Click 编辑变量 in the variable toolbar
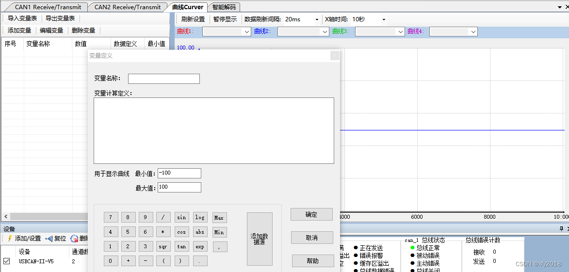This screenshot has width=569, height=272. tap(51, 31)
